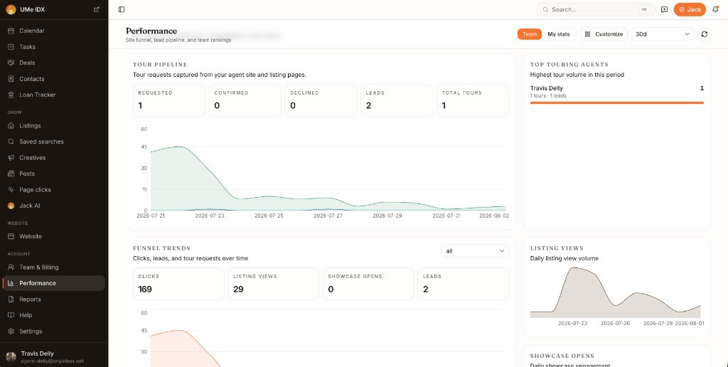Click the Saved searches magnifier icon
This screenshot has height=367, width=728.
11,142
